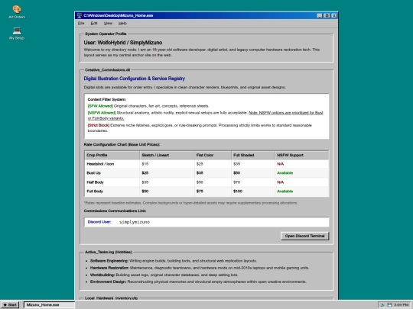Viewport: 413px width, 309px height.
Task: Click the Worldbuilding hobby entry
Action: click(x=164, y=275)
